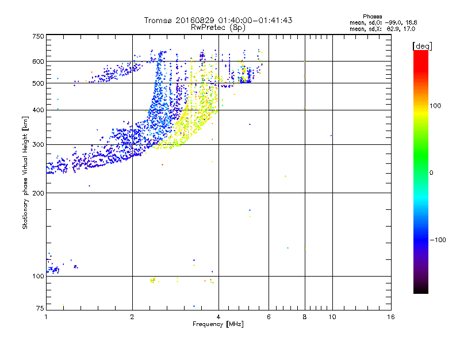
Task: Click the x-axis tick label '6'
Action: pos(269,317)
